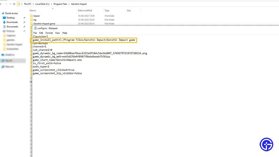Click the bg folder icon
The image size is (279, 157).
coord(31,20)
